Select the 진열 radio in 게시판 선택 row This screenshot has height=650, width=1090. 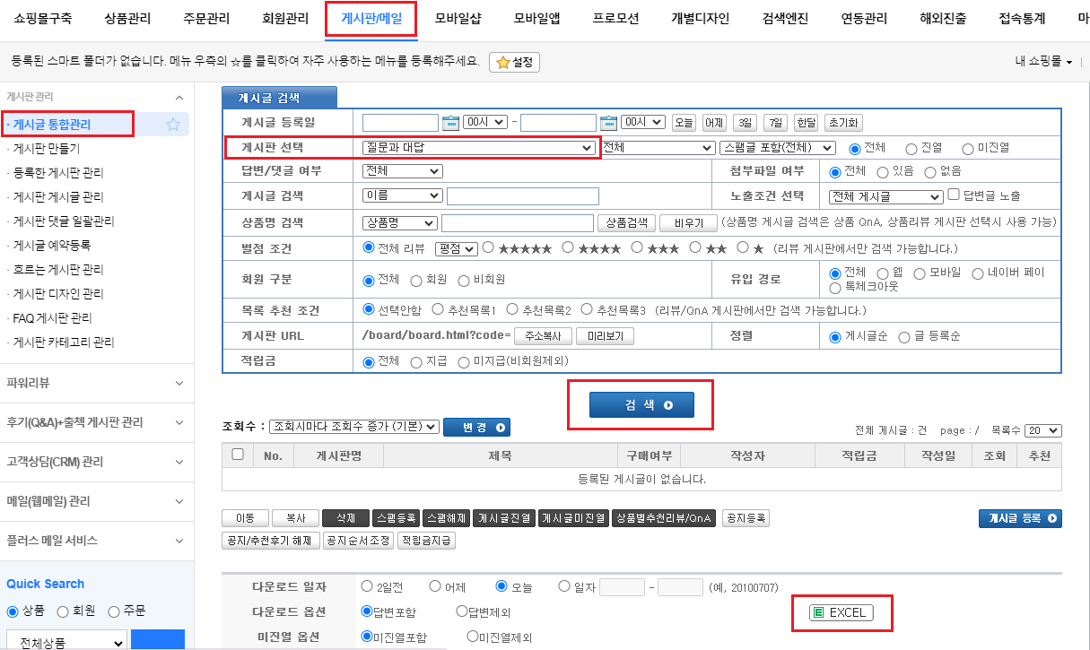pos(911,148)
